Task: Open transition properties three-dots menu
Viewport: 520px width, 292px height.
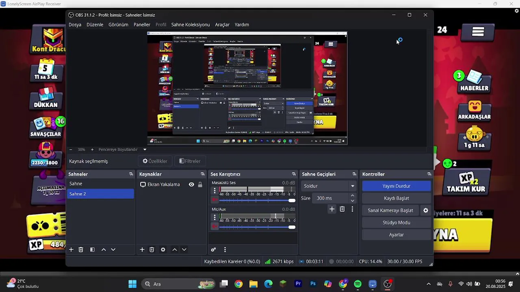Action: (352, 209)
